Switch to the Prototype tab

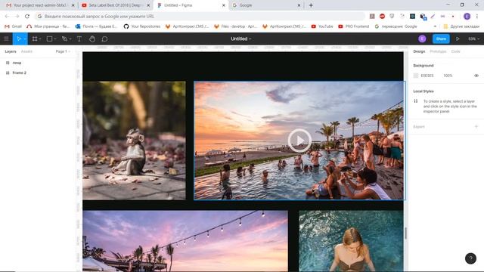coord(438,51)
